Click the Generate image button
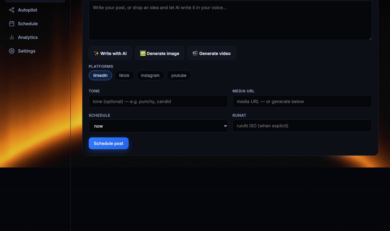Image resolution: width=390 pixels, height=231 pixels. pos(160,53)
